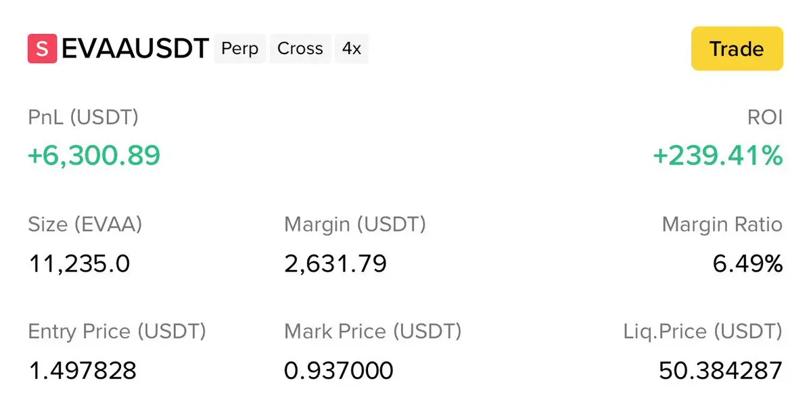Open the EVAAUSDT pair title
Viewport: 811px width, 417px height.
135,49
